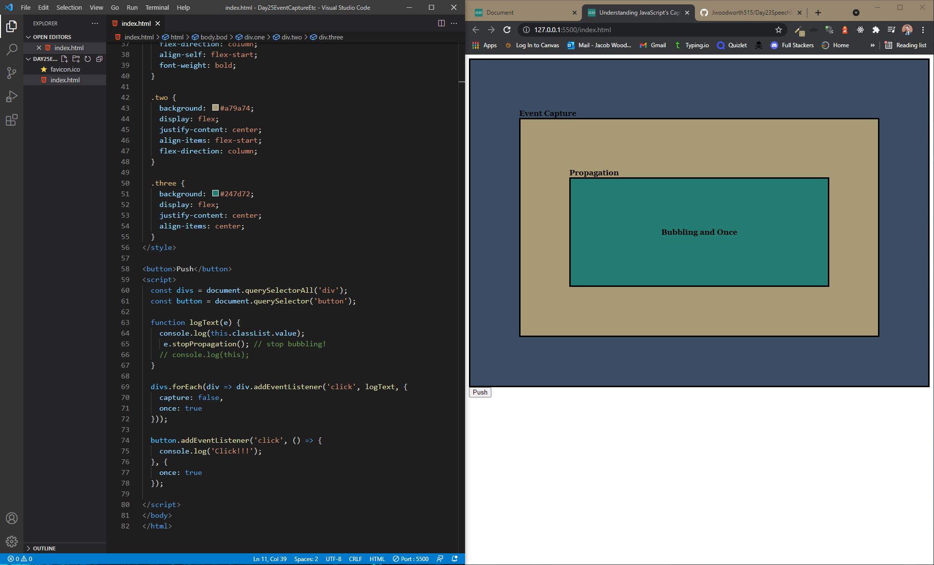This screenshot has width=934, height=565.
Task: Open Log In to Canvas bookmark
Action: point(532,45)
